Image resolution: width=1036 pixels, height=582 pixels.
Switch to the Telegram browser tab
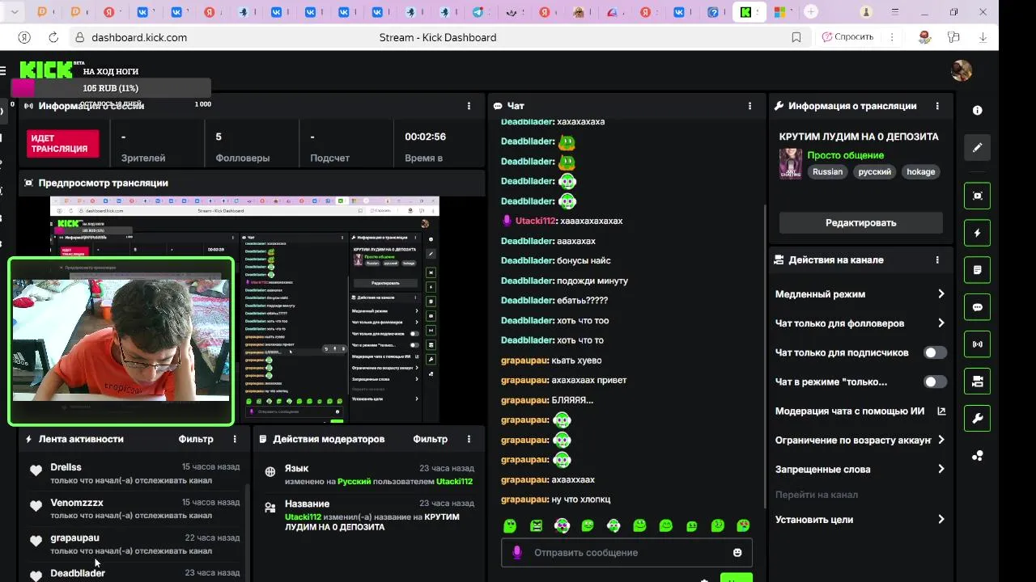(478, 12)
